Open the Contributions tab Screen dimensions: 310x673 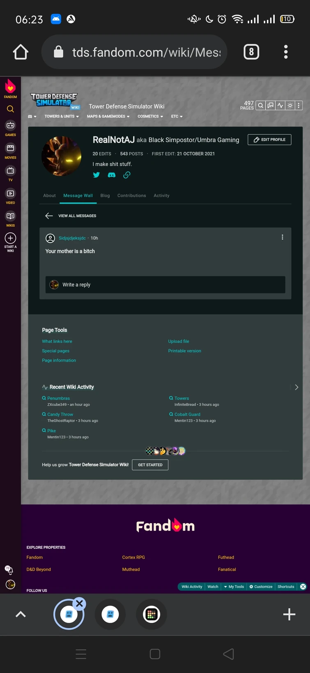[x=132, y=195]
